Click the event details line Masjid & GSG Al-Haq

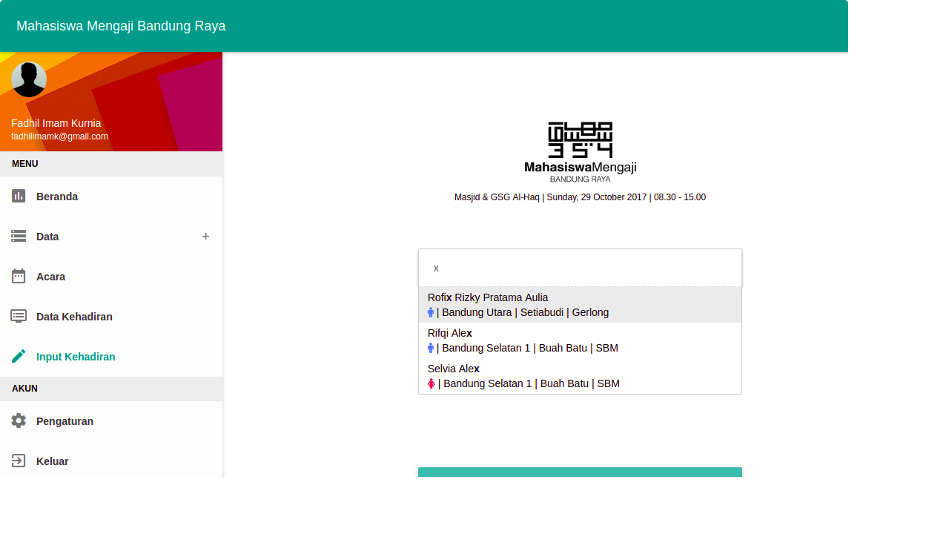[580, 197]
